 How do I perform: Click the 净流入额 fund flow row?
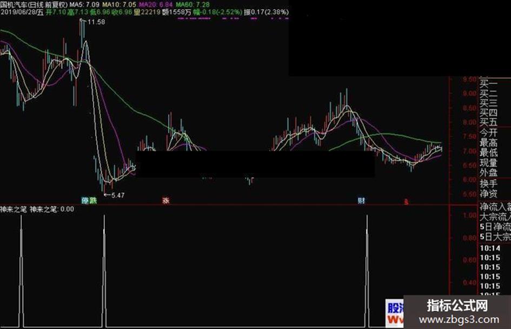coord(495,207)
